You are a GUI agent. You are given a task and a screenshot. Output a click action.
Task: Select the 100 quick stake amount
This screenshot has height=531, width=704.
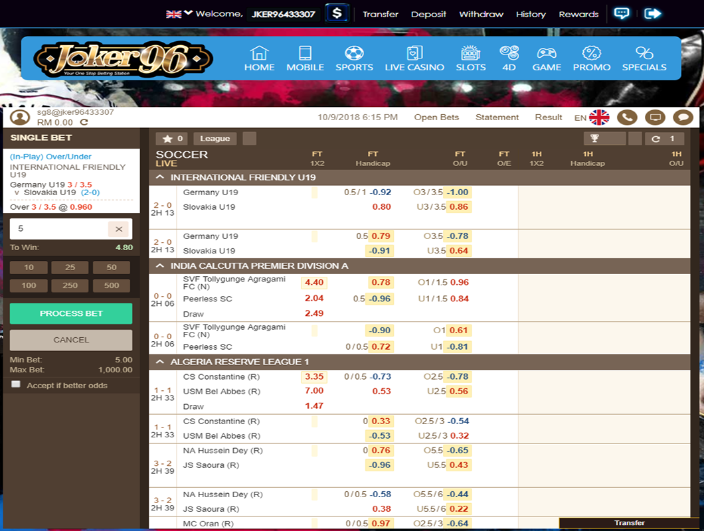[x=29, y=285]
